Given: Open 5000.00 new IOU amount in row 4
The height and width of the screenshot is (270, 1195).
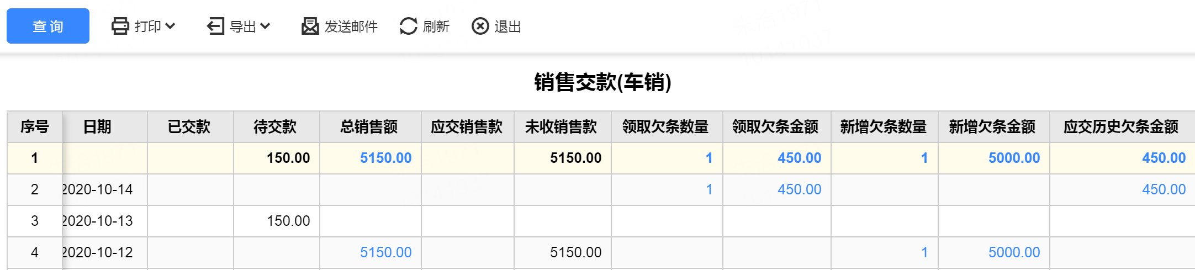Looking at the screenshot, I should (x=1014, y=252).
